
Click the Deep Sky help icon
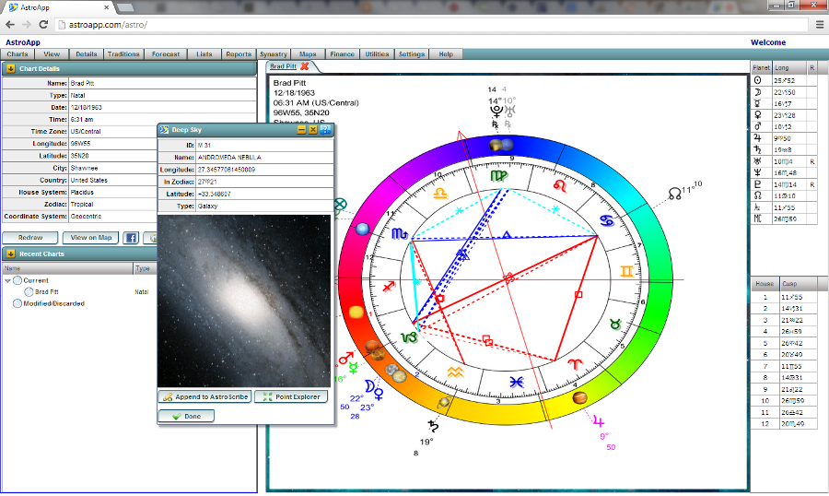coord(326,130)
